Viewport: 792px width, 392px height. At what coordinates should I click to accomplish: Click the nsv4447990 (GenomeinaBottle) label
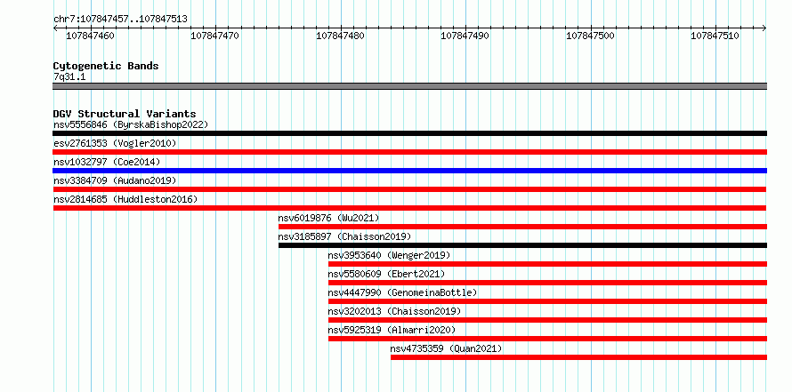click(x=402, y=292)
